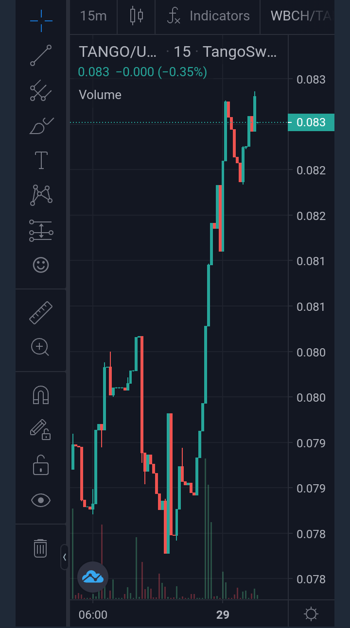The image size is (350, 628).
Task: Open the pitchfork drawing tool
Action: pyautogui.click(x=41, y=91)
